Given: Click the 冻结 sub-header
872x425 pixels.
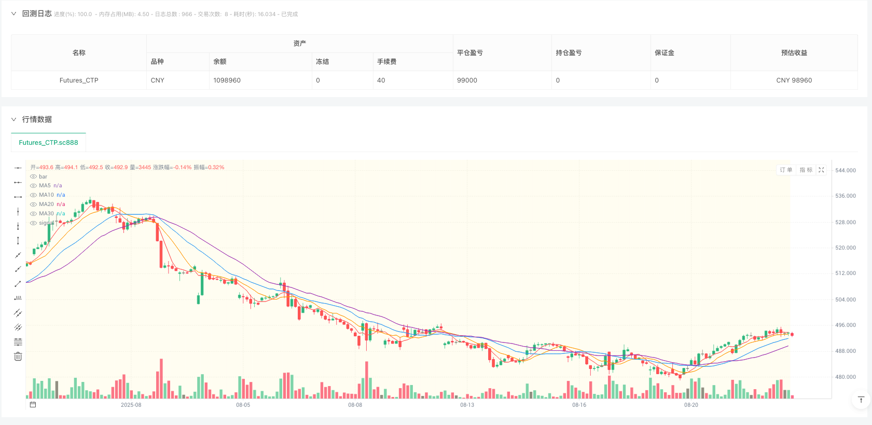Looking at the screenshot, I should [342, 62].
